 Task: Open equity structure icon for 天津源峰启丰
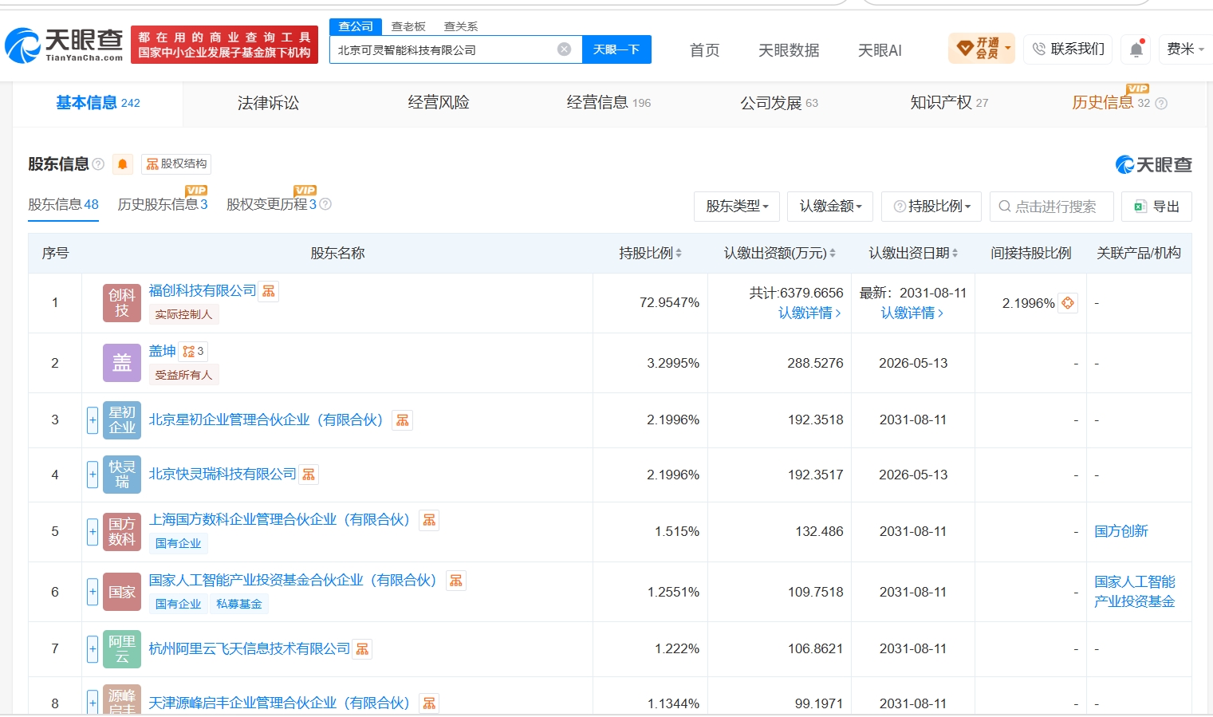coord(429,703)
